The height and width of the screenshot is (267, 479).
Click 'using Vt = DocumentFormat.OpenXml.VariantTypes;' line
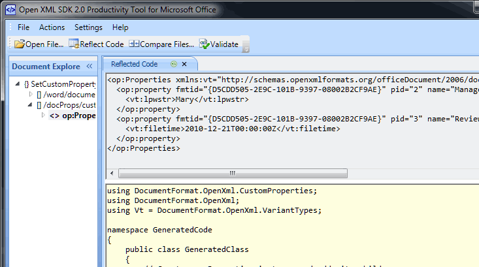click(x=214, y=210)
